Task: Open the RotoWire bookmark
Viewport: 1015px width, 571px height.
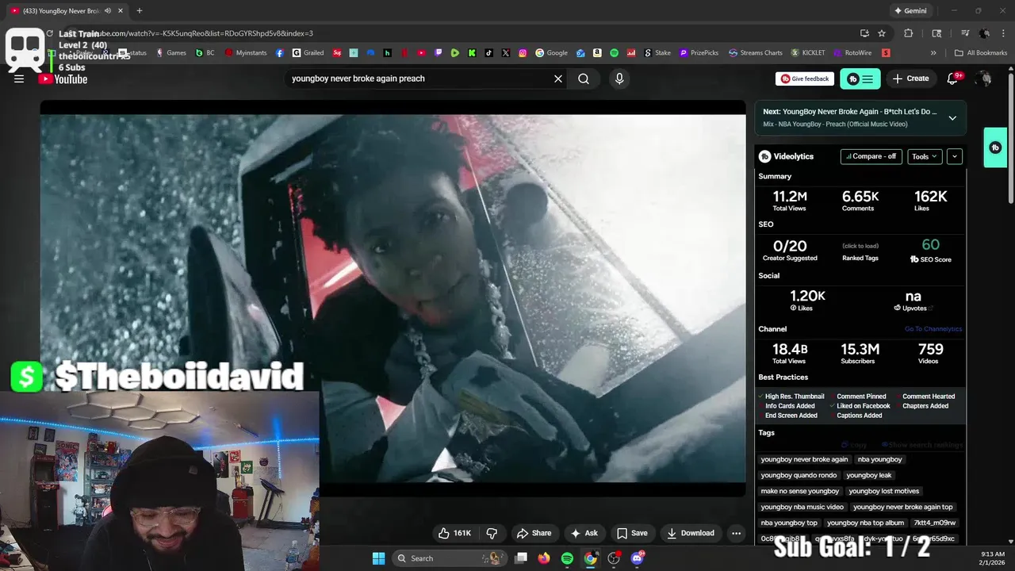Action: 852,53
